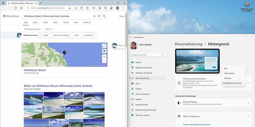This screenshot has height=127, width=255.
Task: Open Zeit und Sprache settings
Action: [147, 94]
